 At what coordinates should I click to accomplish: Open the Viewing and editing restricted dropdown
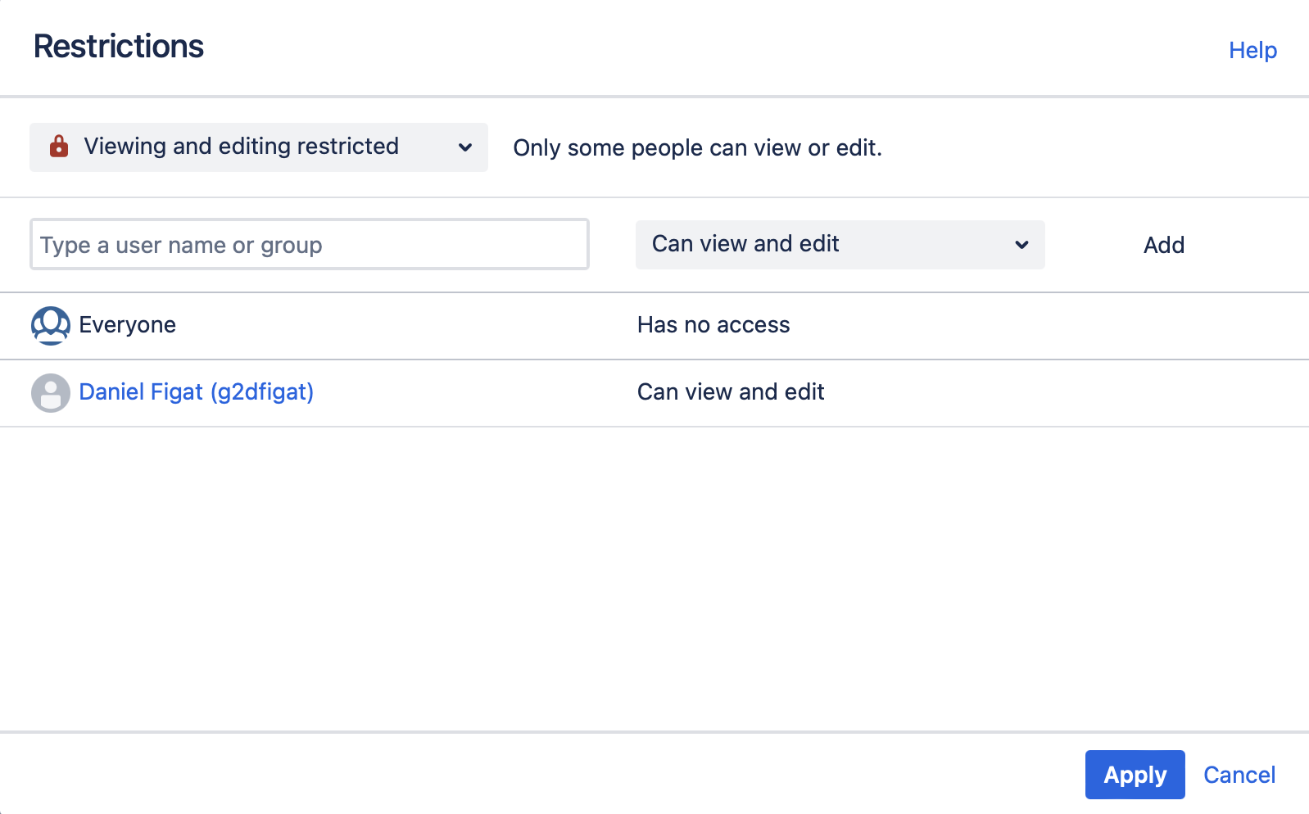[259, 147]
